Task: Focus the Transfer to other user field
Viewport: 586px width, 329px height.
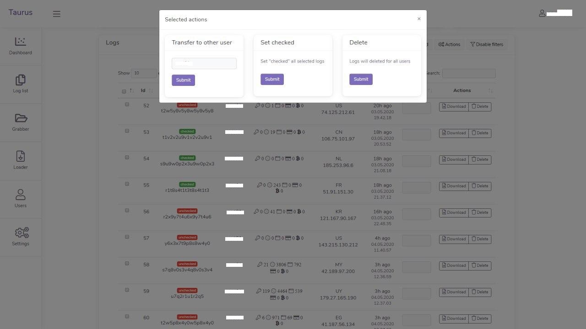Action: click(204, 64)
